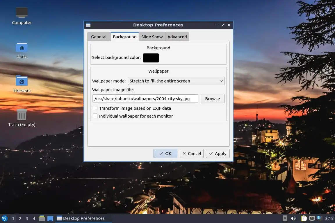Click the 2:18 clock in the tray
This screenshot has height=223, width=335.
329,218
